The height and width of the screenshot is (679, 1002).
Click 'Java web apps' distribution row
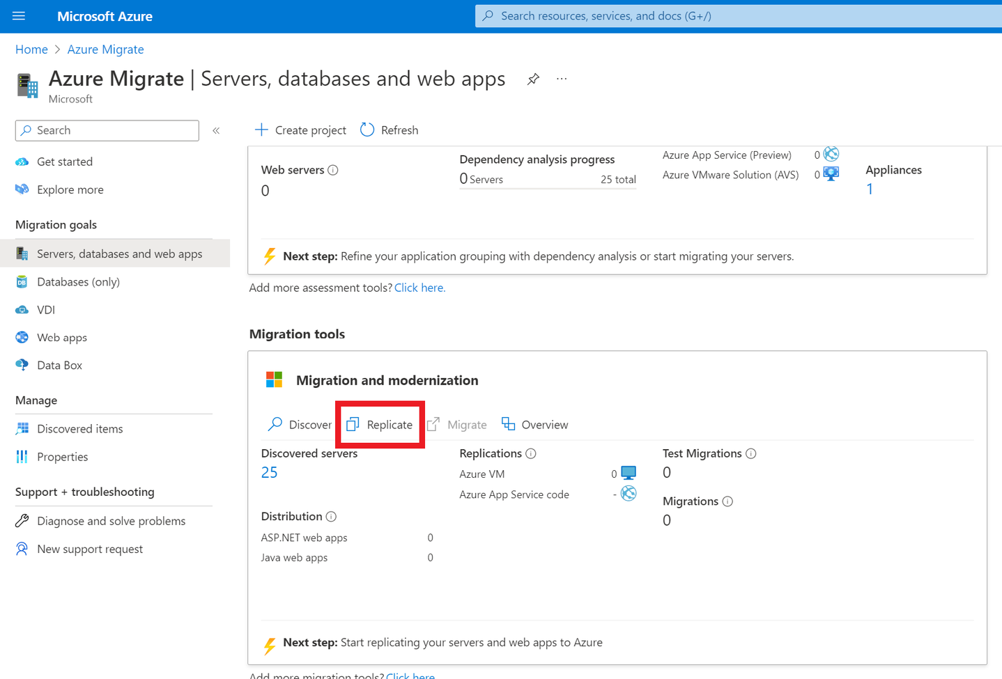pyautogui.click(x=347, y=557)
